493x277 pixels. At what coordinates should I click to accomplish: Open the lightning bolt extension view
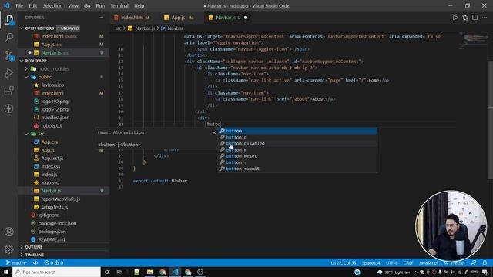(8, 108)
